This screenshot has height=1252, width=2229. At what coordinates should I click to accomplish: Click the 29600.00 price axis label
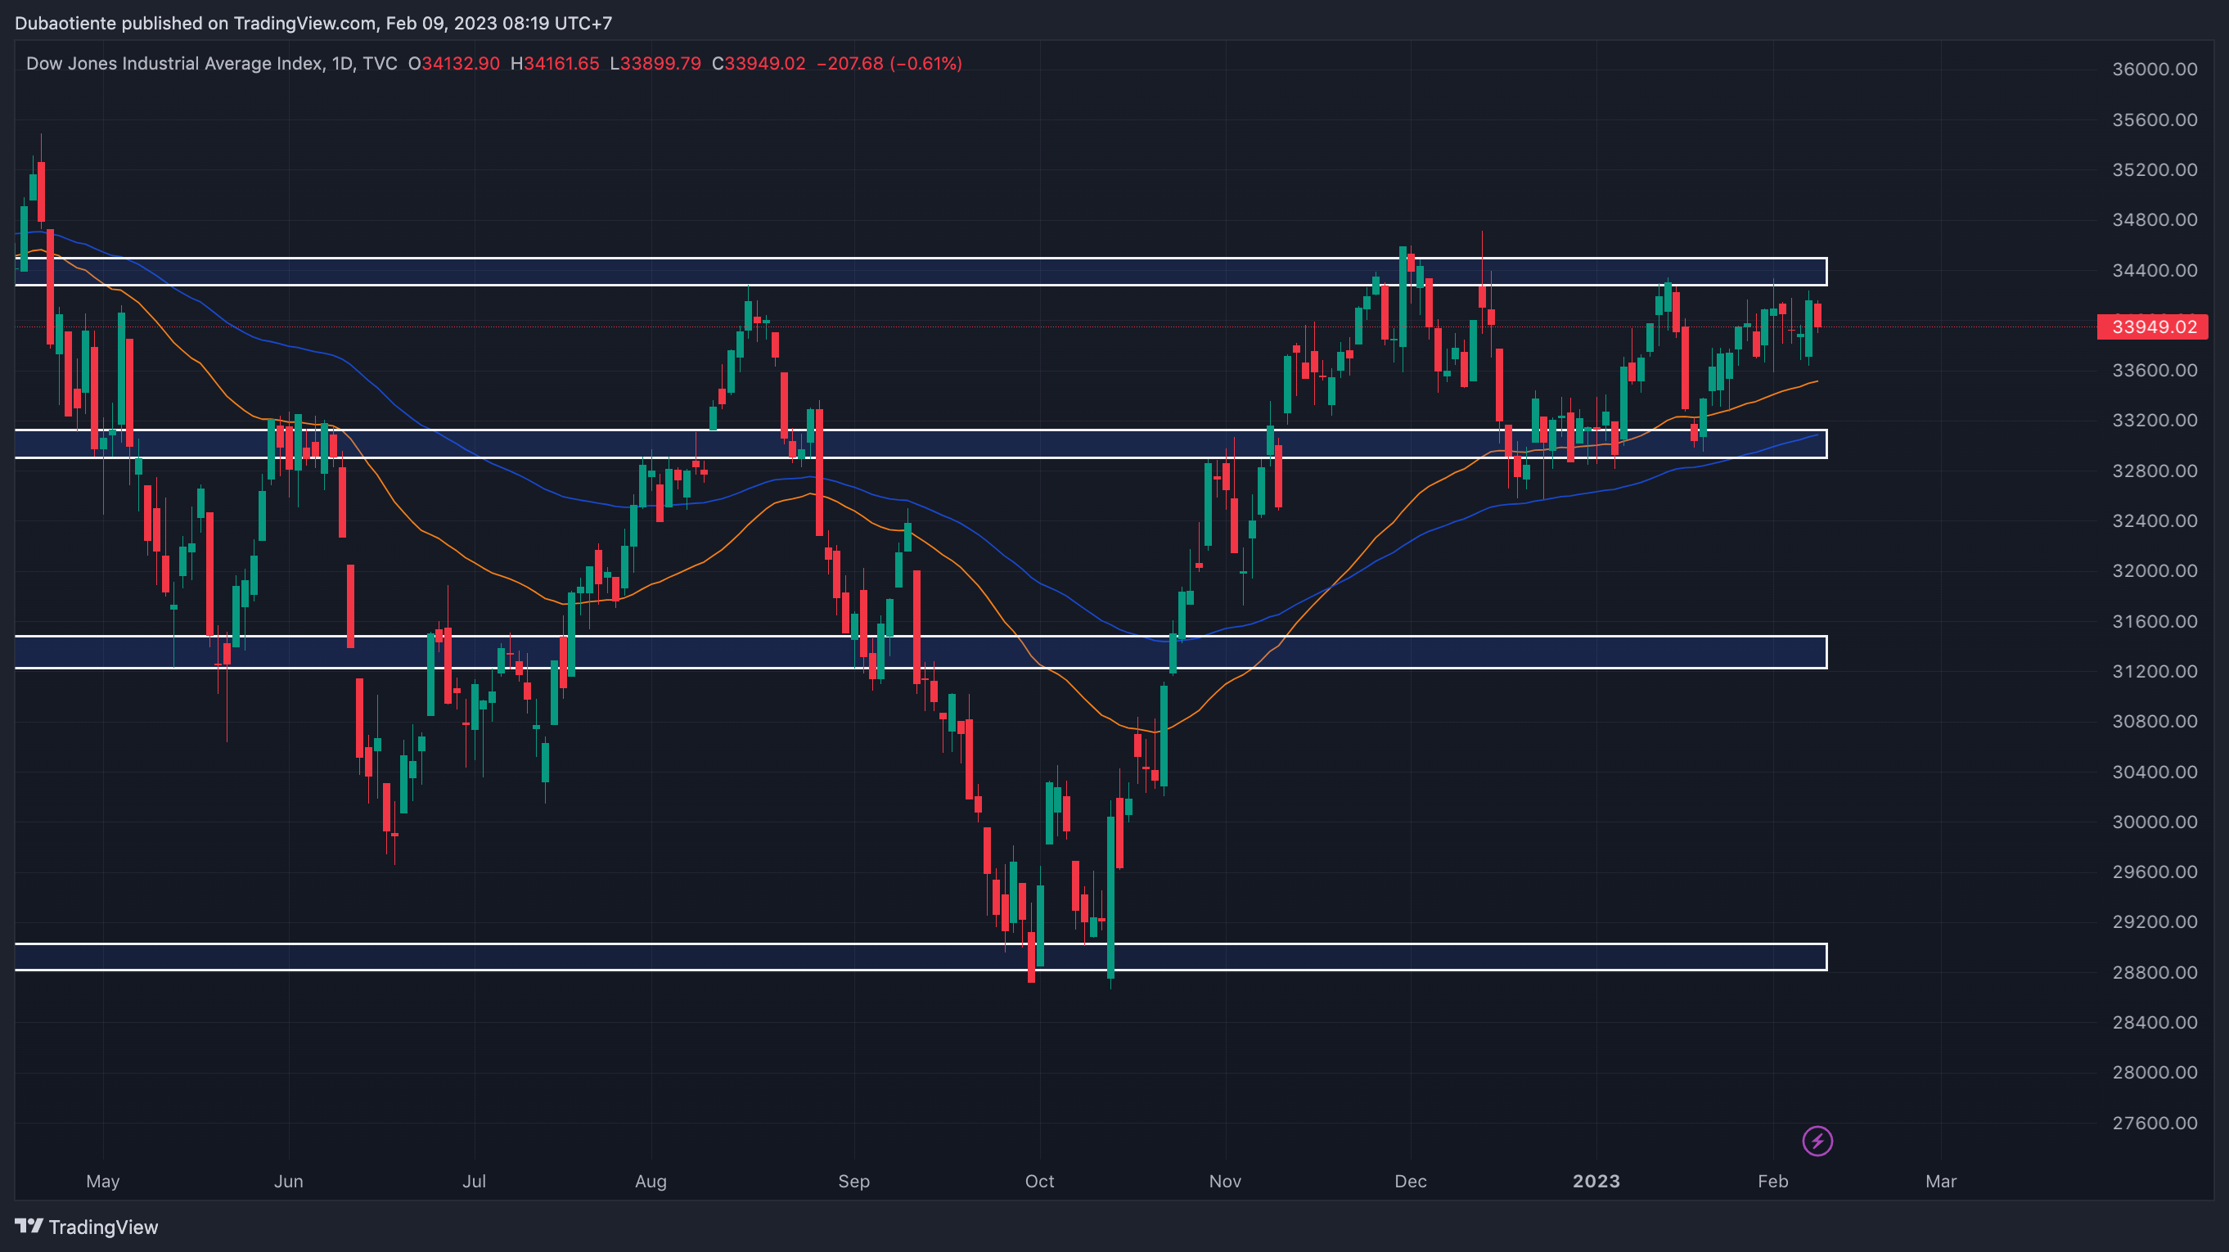pyautogui.click(x=2155, y=872)
